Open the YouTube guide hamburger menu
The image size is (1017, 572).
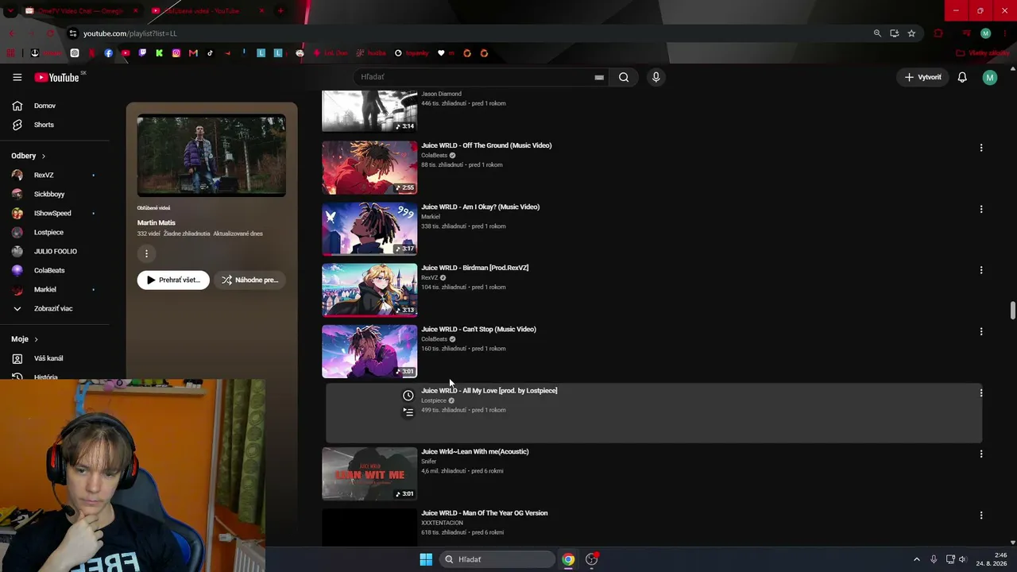coord(17,77)
